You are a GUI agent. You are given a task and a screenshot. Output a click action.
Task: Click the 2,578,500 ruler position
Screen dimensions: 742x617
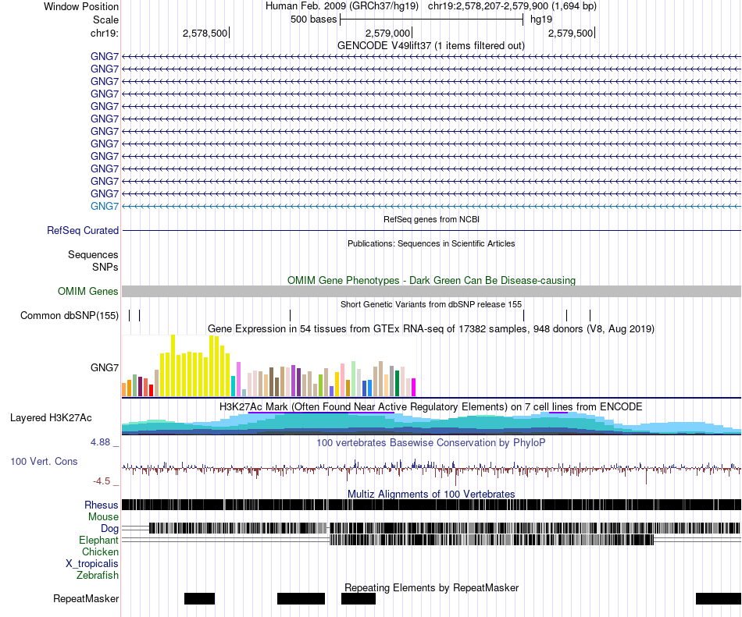[x=205, y=33]
